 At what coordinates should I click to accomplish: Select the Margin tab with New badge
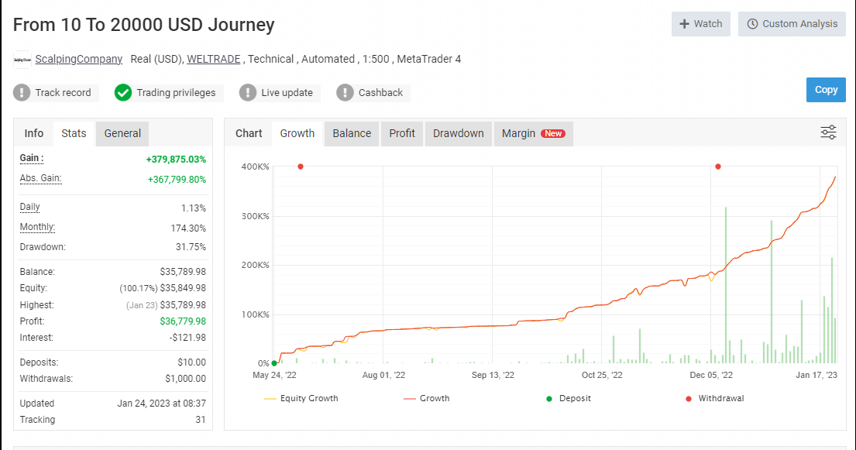(x=533, y=133)
